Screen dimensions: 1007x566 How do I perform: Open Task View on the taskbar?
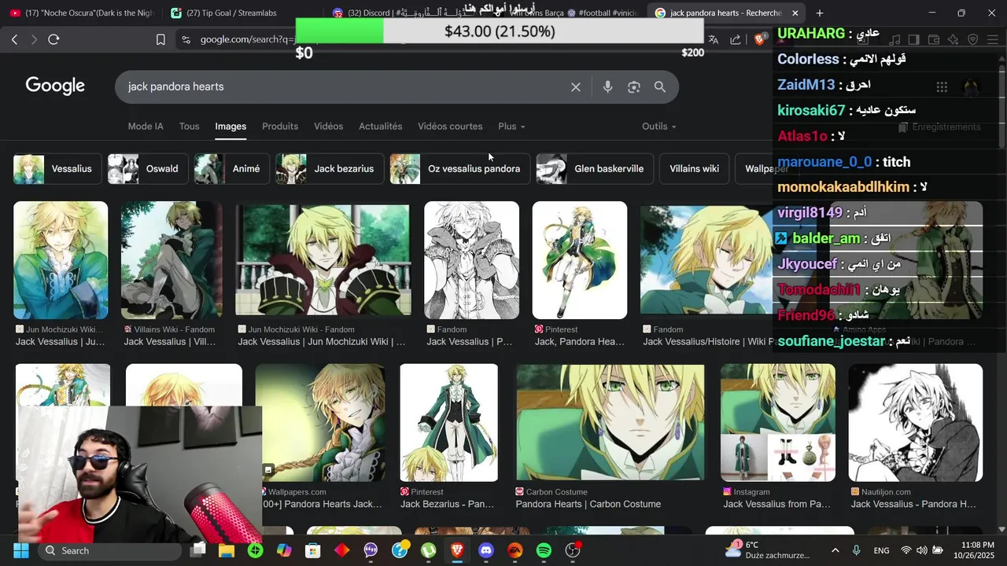[x=198, y=550]
